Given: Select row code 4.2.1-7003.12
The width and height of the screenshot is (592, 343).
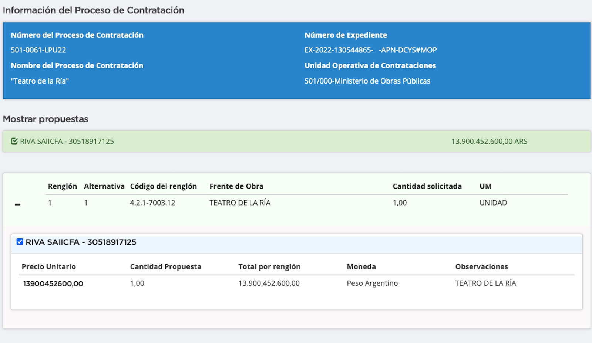Looking at the screenshot, I should coord(152,203).
